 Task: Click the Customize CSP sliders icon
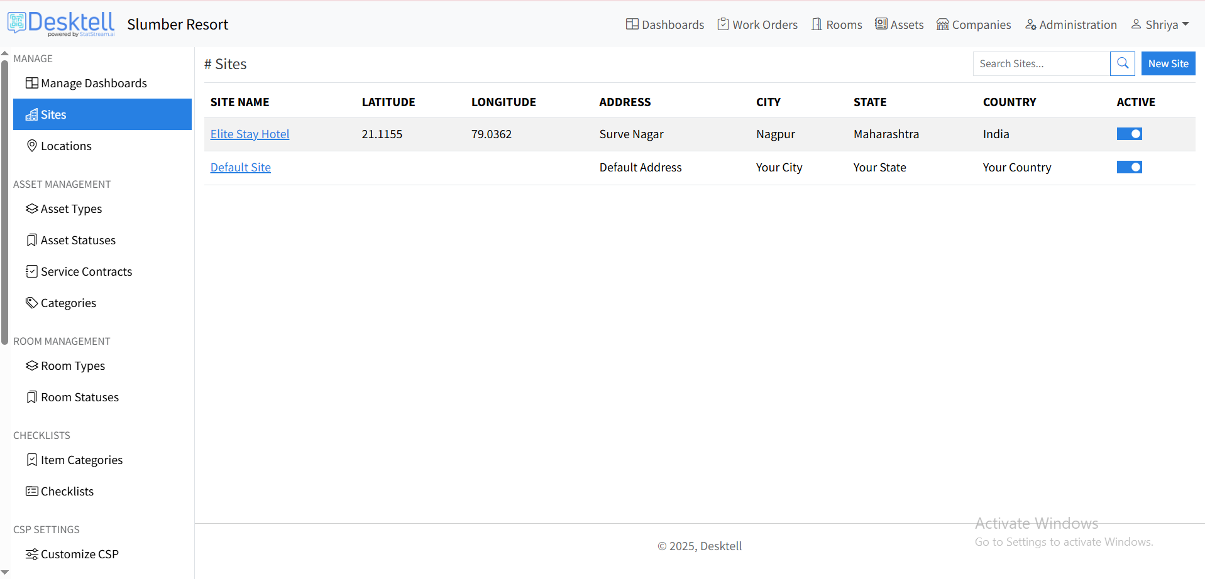coord(31,554)
